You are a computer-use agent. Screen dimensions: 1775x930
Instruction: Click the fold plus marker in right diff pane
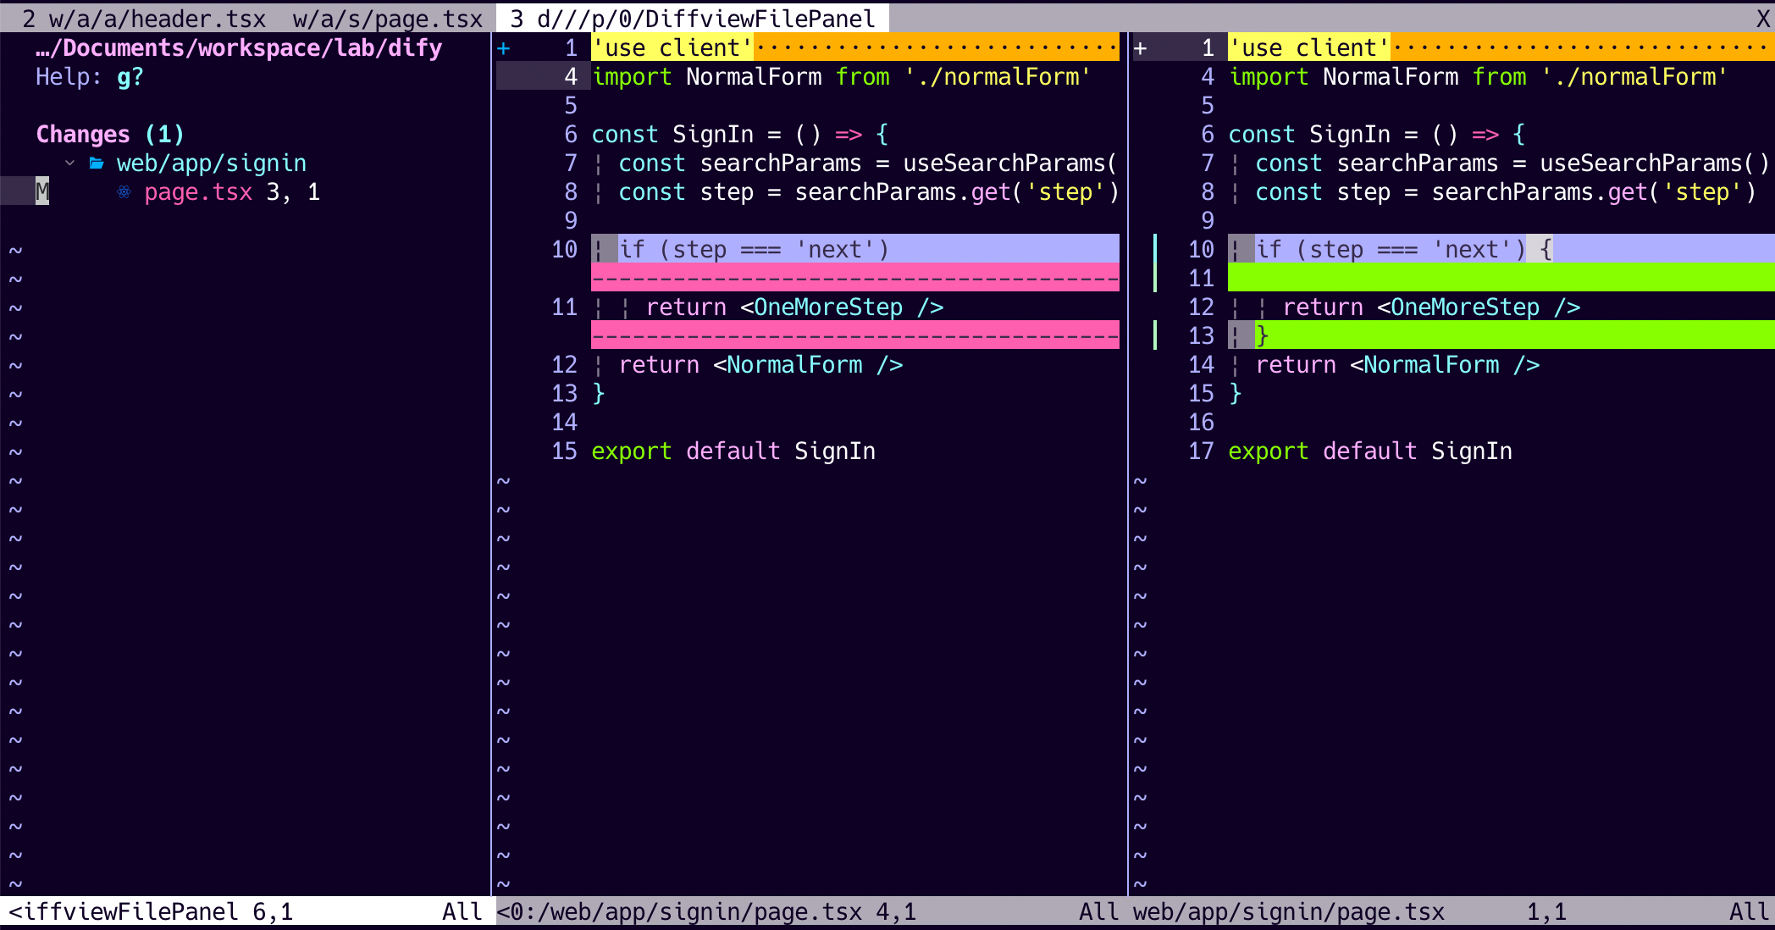point(1141,48)
